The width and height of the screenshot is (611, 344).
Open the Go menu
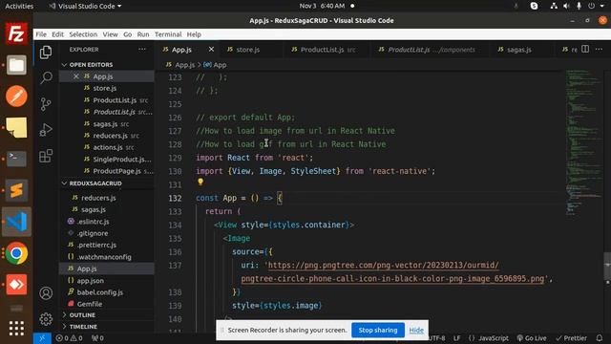click(x=127, y=34)
